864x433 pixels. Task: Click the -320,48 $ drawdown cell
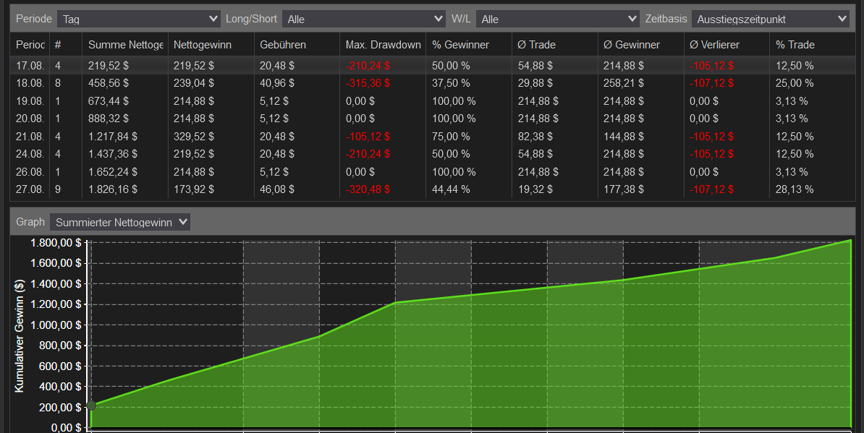coord(368,189)
